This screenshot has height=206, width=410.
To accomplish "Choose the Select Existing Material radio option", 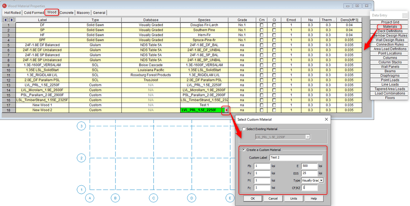I will pyautogui.click(x=243, y=129).
